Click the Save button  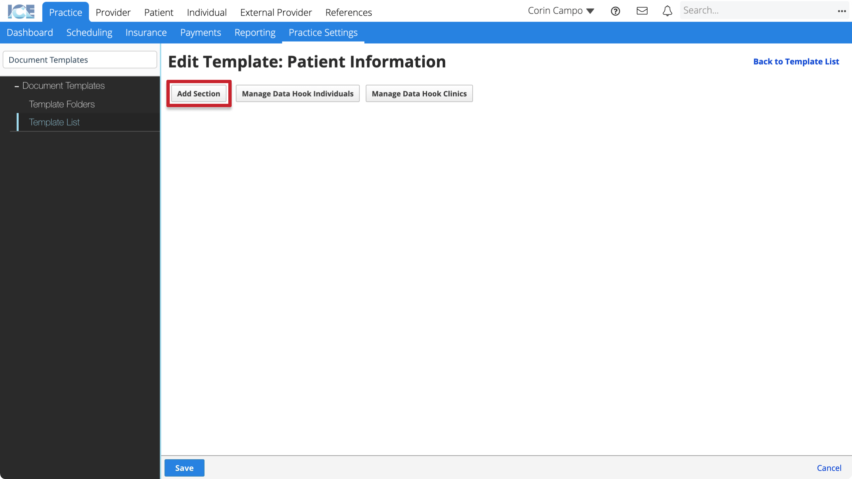(x=184, y=468)
